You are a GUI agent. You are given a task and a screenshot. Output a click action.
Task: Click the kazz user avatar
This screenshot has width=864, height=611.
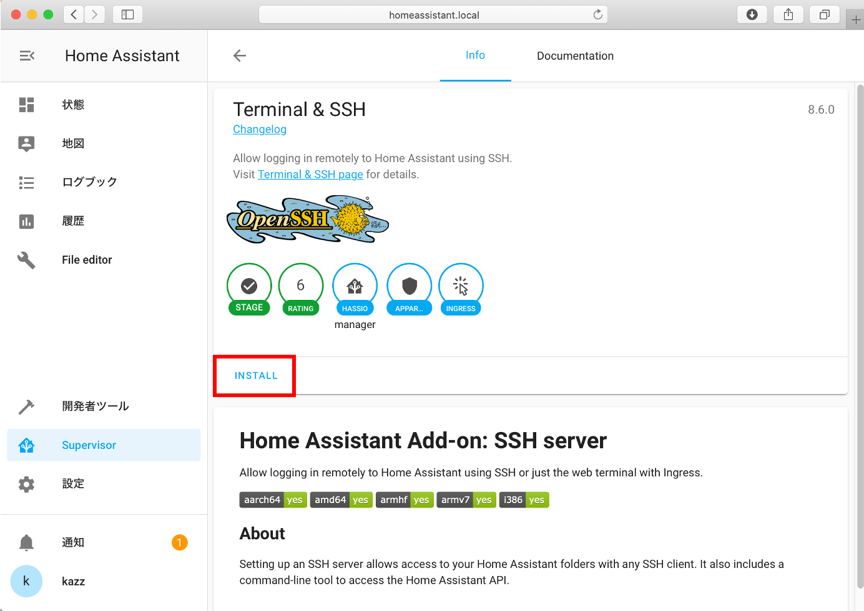26,581
